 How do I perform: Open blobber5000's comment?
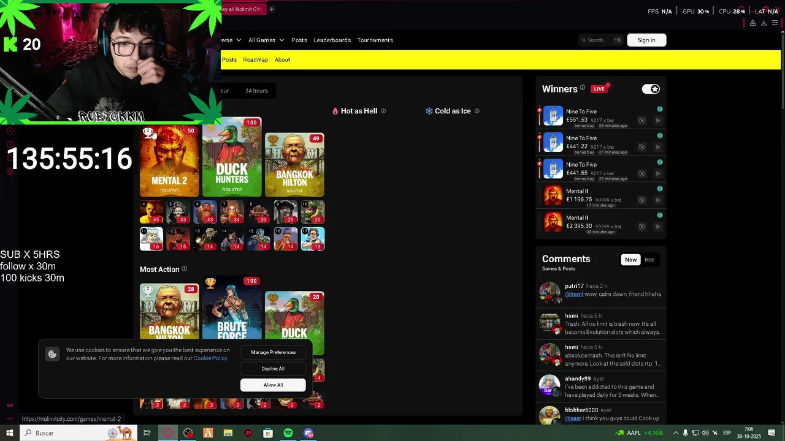click(601, 415)
